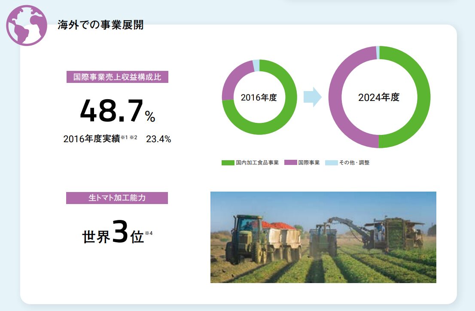Viewport: 475px width, 311px height.
Task: Click the green legend swatch for 国内加工食品事業
Action: pos(228,163)
